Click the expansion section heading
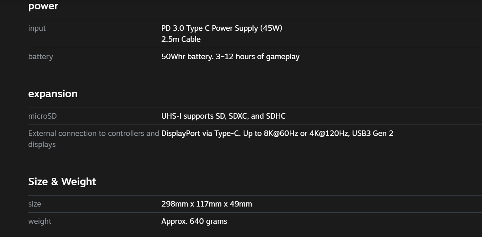The width and height of the screenshot is (482, 237). [53, 94]
